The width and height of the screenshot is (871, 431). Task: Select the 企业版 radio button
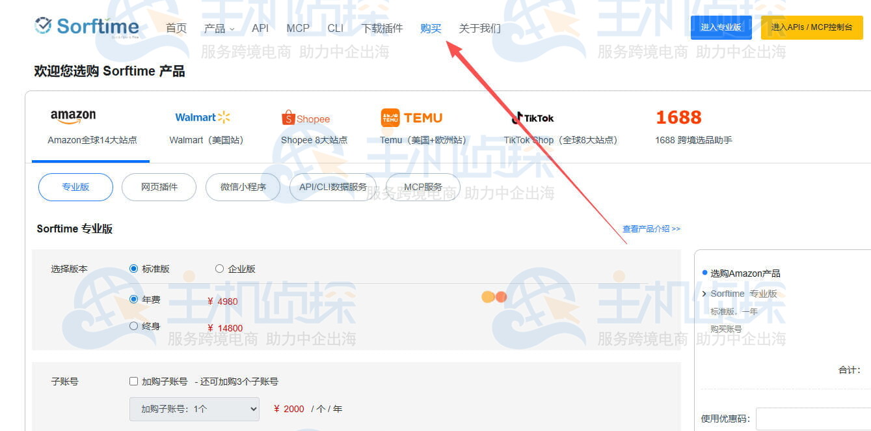coord(219,269)
